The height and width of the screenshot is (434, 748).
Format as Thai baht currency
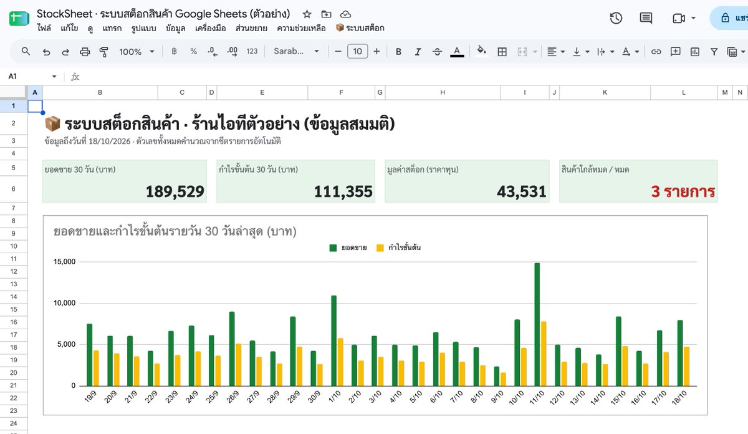point(174,52)
